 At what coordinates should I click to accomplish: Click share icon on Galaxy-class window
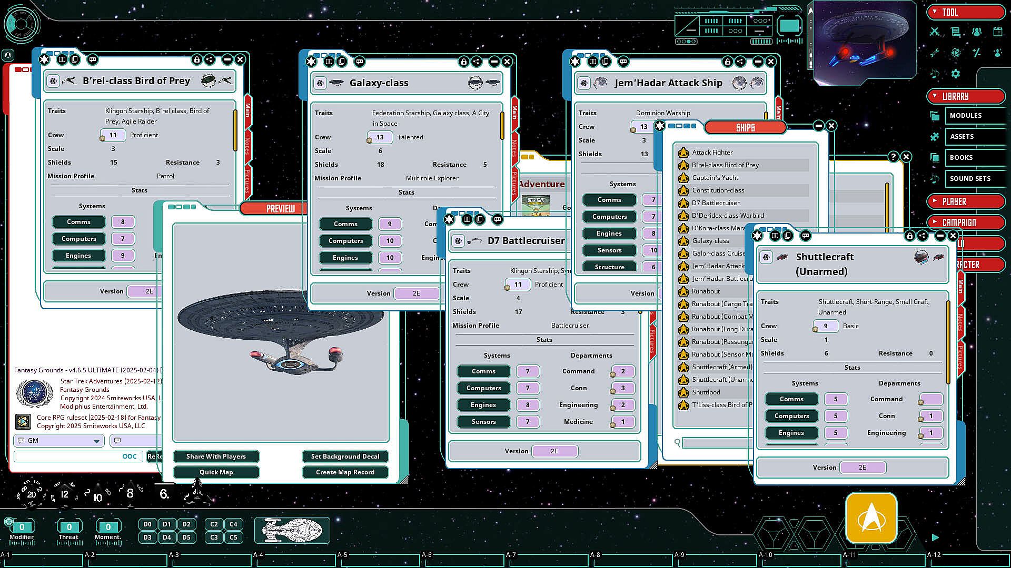tap(476, 62)
